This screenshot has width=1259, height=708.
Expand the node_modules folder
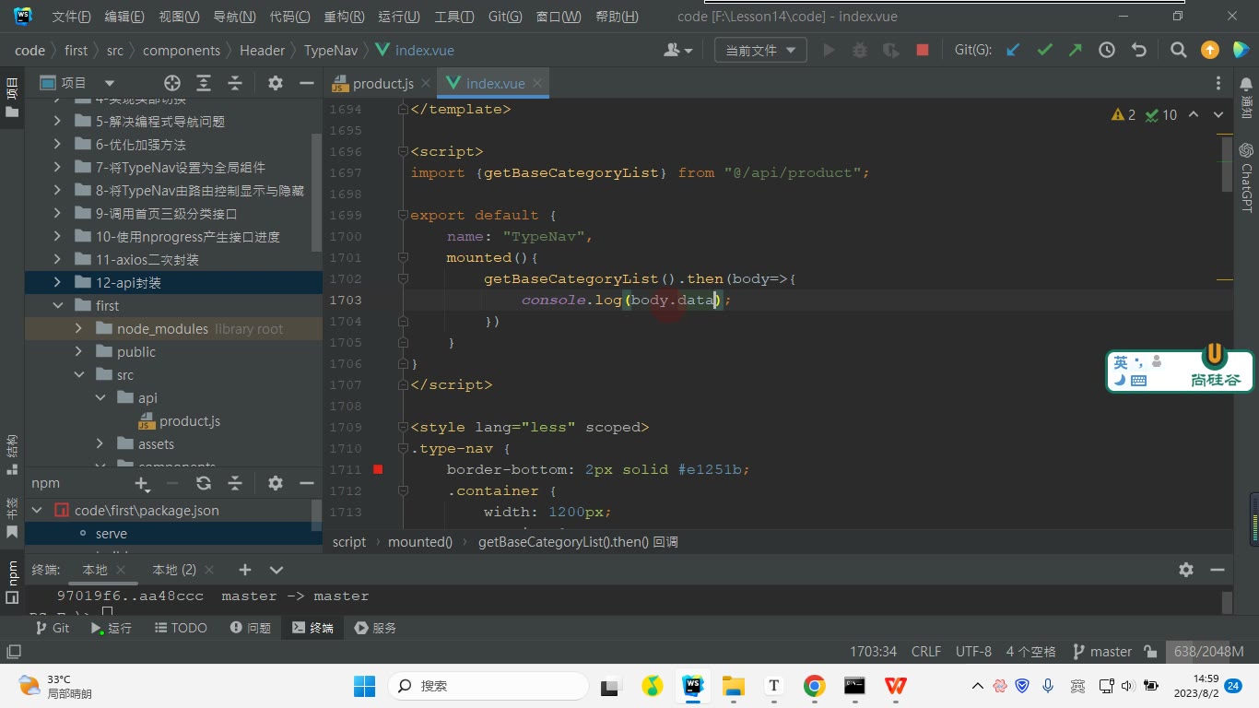point(78,329)
